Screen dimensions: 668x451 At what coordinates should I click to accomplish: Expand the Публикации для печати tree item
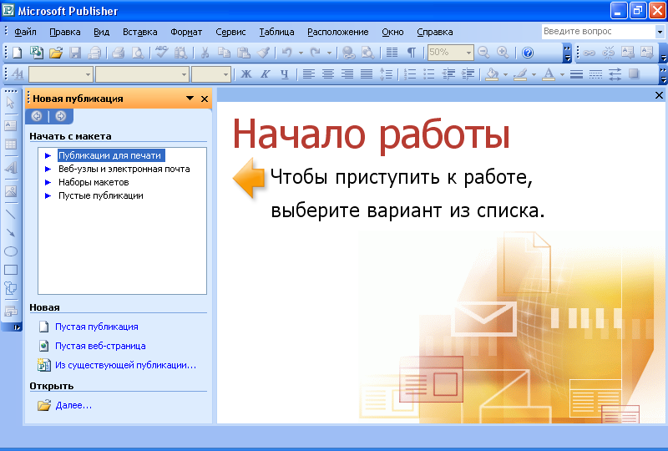(48, 155)
